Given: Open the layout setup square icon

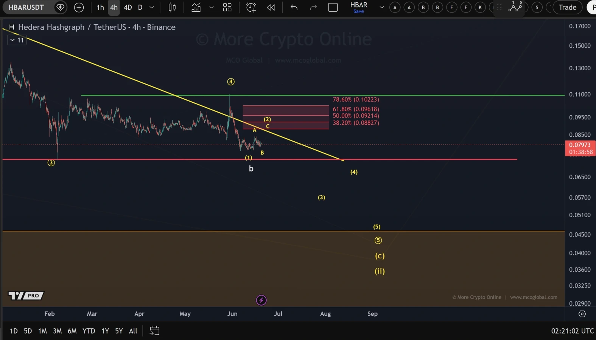Looking at the screenshot, I should (x=333, y=7).
